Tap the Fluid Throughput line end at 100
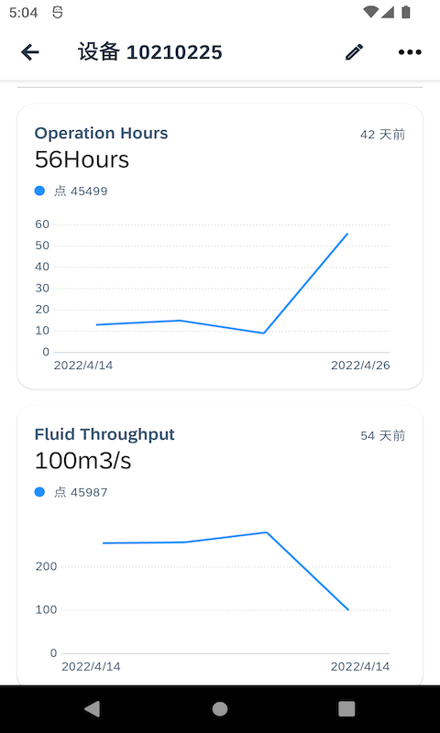 (348, 609)
